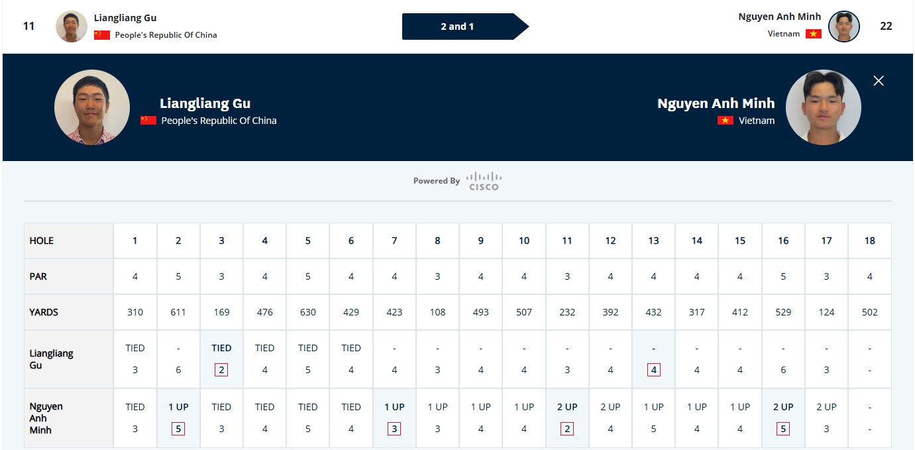Click Minh's boxed score 5 on hole 2
Screen dimensions: 915x450
(178, 429)
